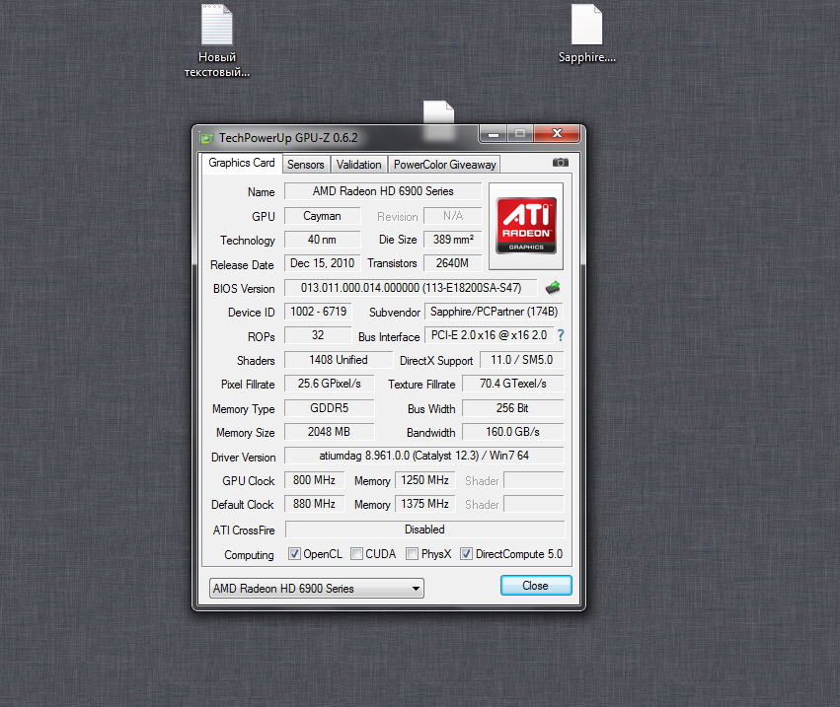The width and height of the screenshot is (840, 707).
Task: Click the Bus Interface field PCI-E 2.0 x16
Action: point(490,335)
